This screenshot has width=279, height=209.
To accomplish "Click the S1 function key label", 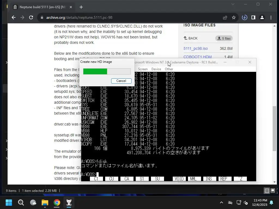I will 142,179.
